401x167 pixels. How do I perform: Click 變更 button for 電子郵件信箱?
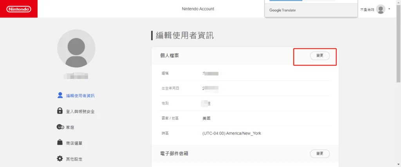[x=320, y=154]
